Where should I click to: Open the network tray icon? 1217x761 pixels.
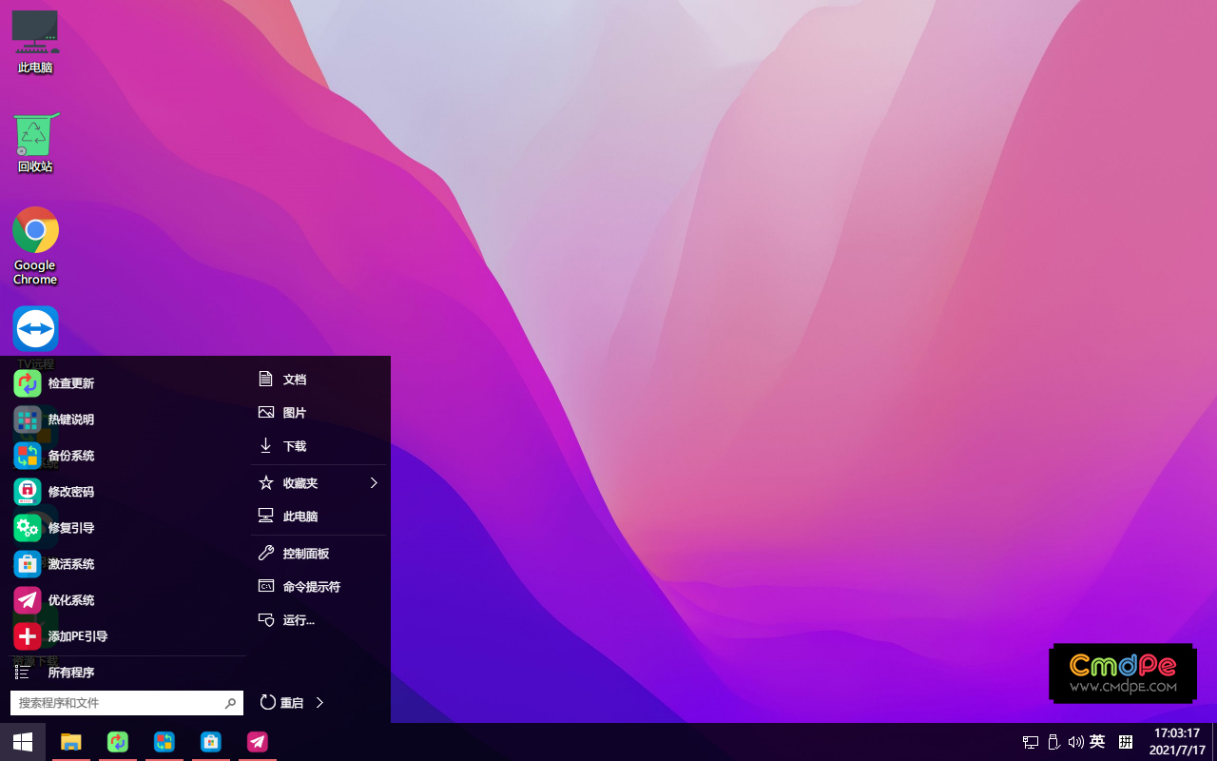tap(1031, 742)
